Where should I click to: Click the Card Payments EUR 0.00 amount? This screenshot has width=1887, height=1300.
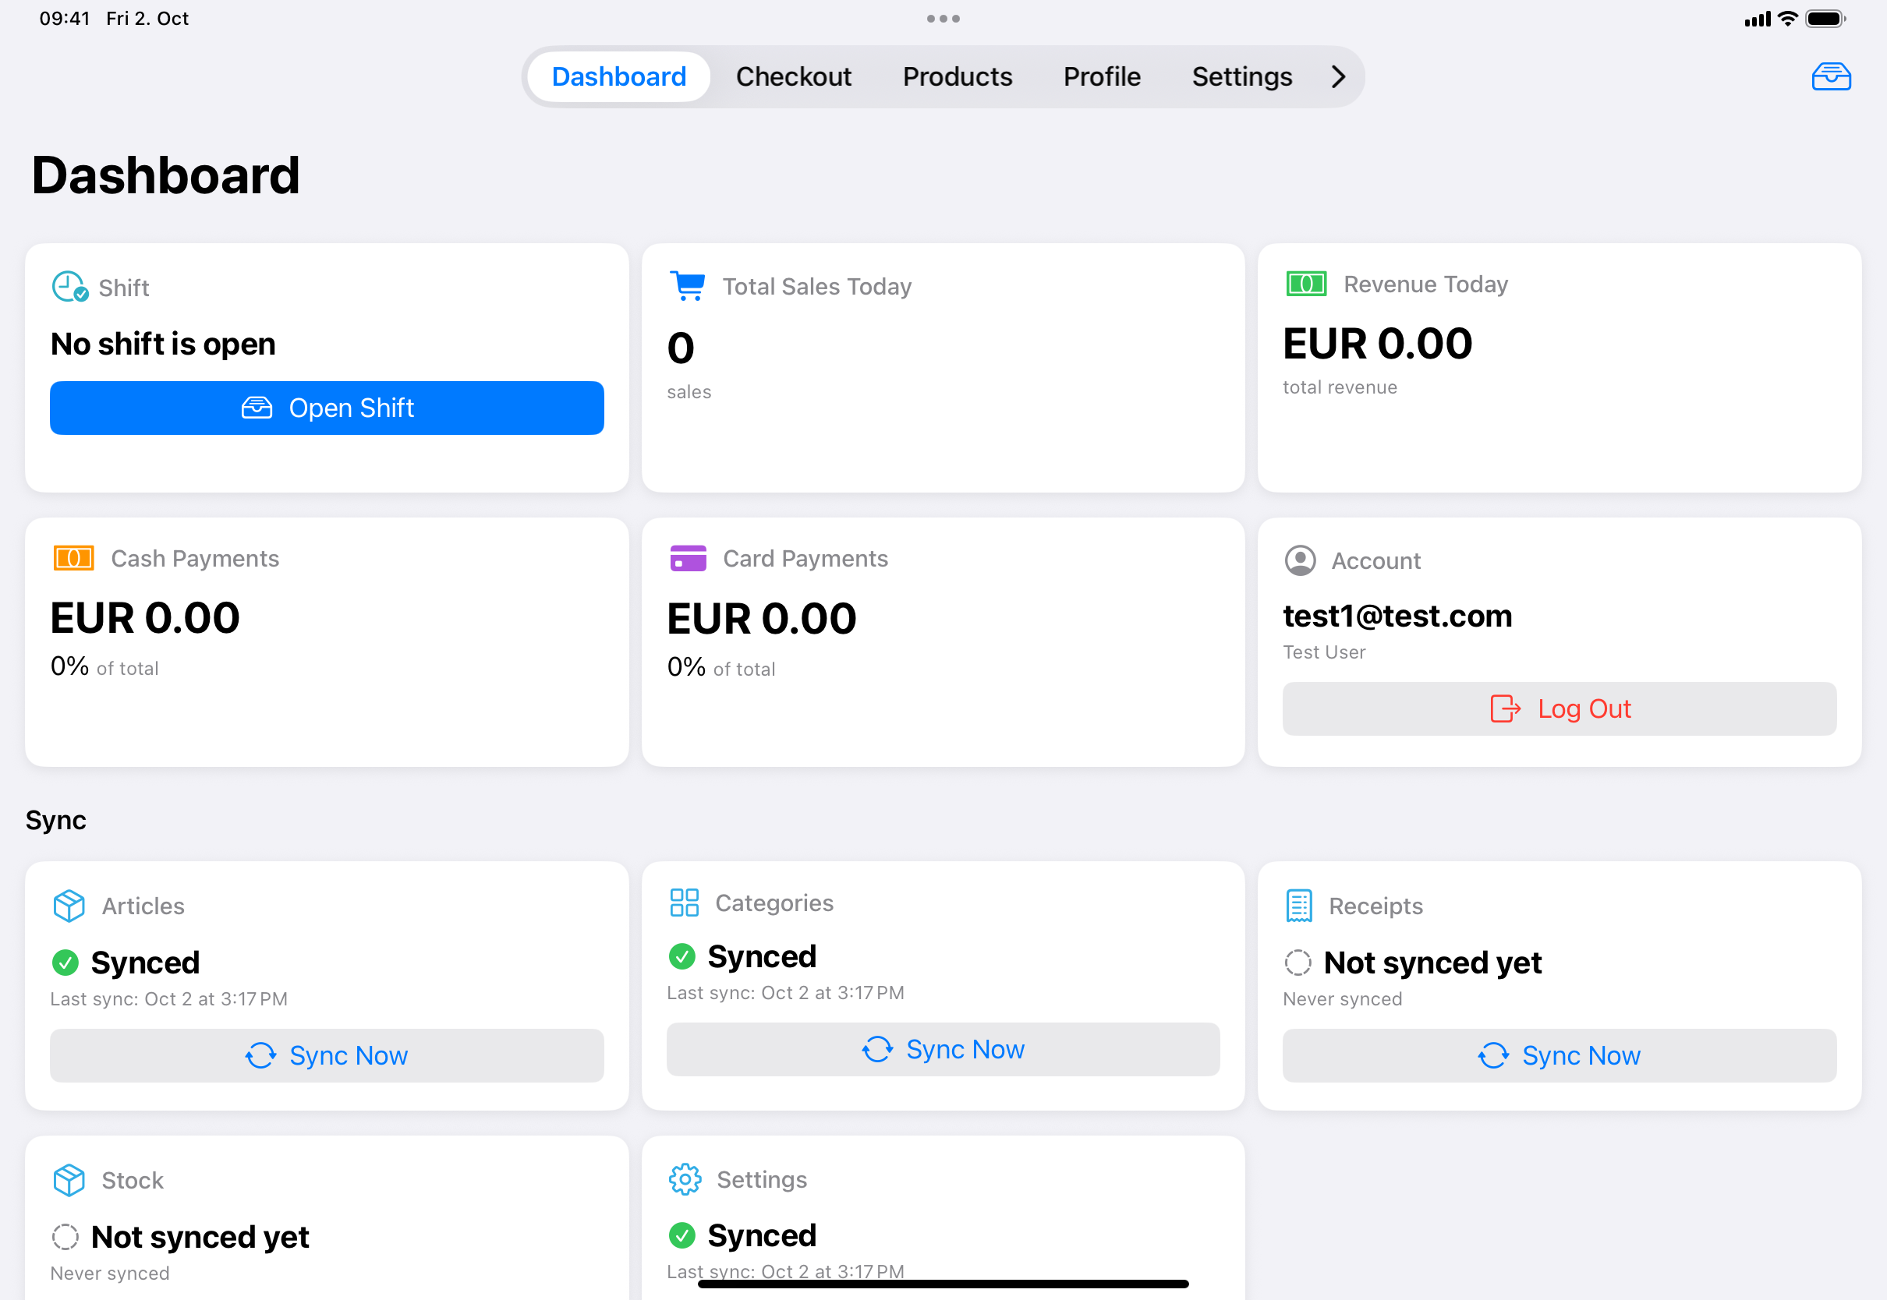tap(761, 618)
